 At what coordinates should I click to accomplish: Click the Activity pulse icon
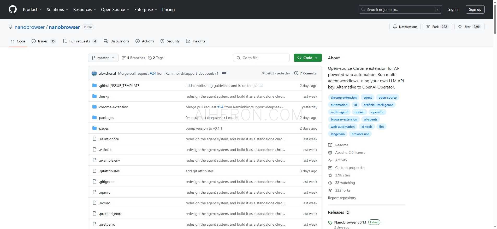(x=330, y=160)
